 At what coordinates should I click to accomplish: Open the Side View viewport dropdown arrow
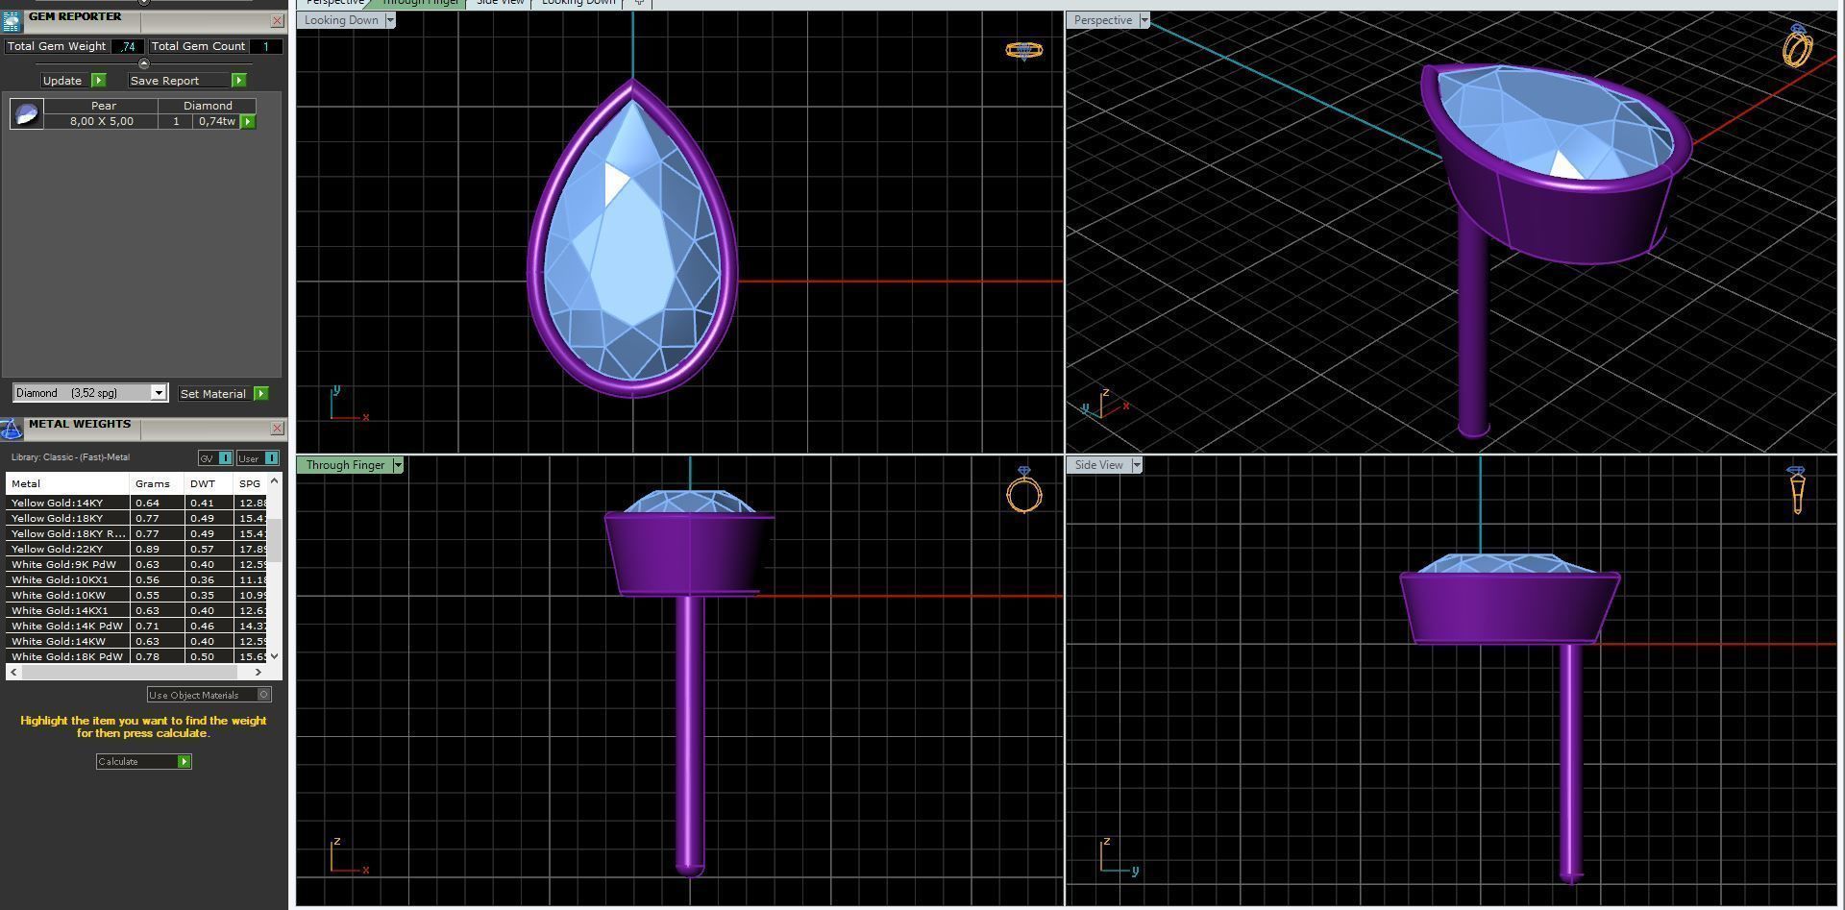[x=1137, y=465]
